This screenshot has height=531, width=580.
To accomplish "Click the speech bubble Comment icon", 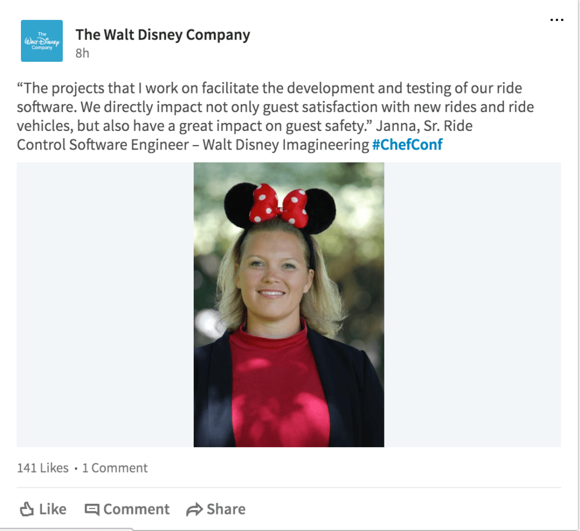I will (x=92, y=509).
